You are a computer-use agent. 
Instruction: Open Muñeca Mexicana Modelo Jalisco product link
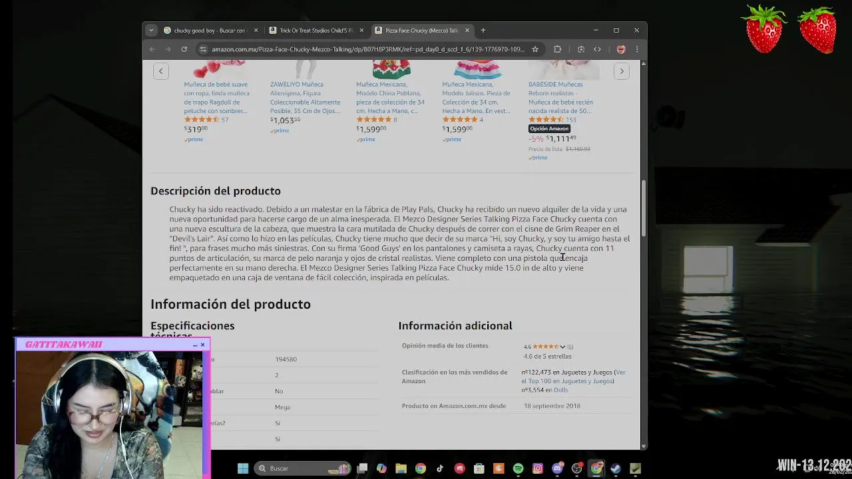point(476,98)
